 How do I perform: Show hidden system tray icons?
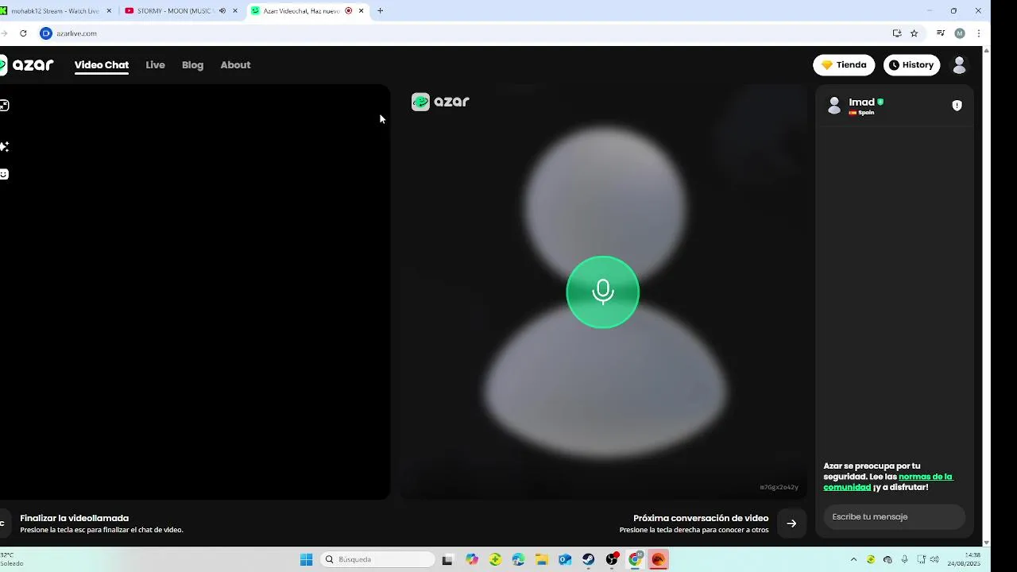pyautogui.click(x=853, y=559)
